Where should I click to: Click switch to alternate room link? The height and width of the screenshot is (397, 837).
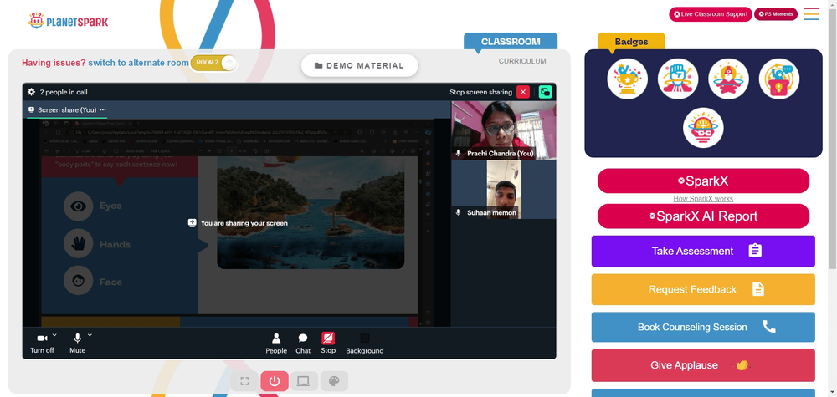point(138,63)
